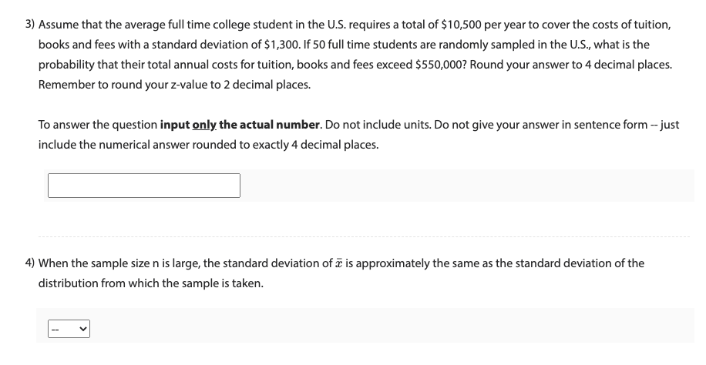Screen dimensions: 706x365
Task: Click the '$10,500' amount in question 3
Action: pyautogui.click(x=462, y=25)
